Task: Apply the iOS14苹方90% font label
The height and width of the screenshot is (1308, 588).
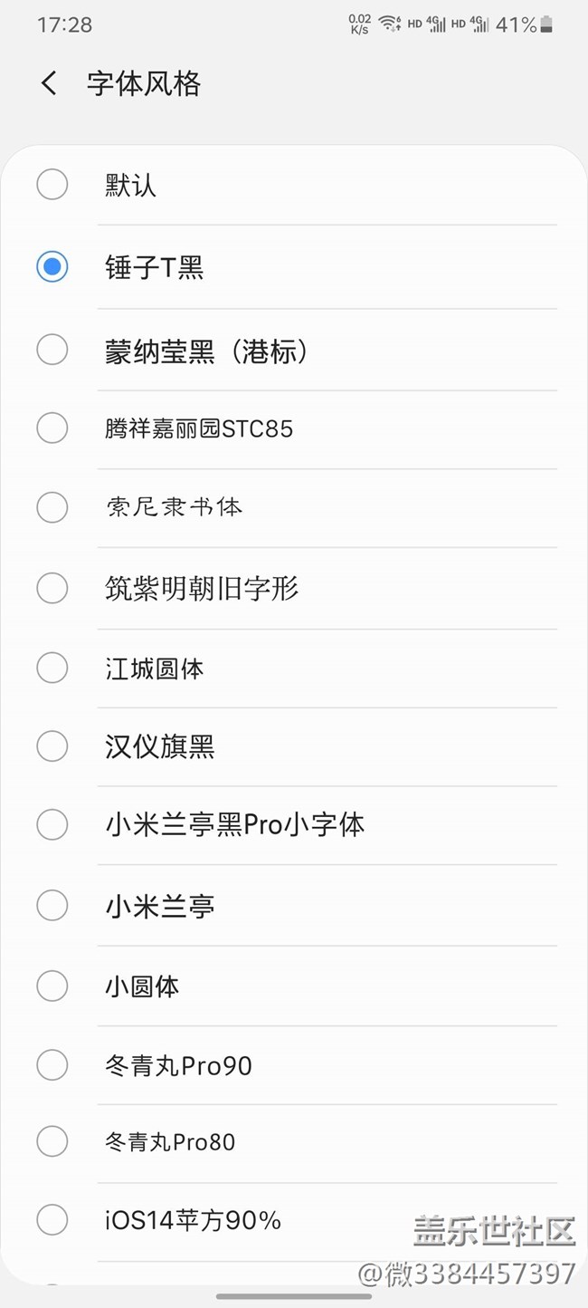Action: pos(193,1220)
